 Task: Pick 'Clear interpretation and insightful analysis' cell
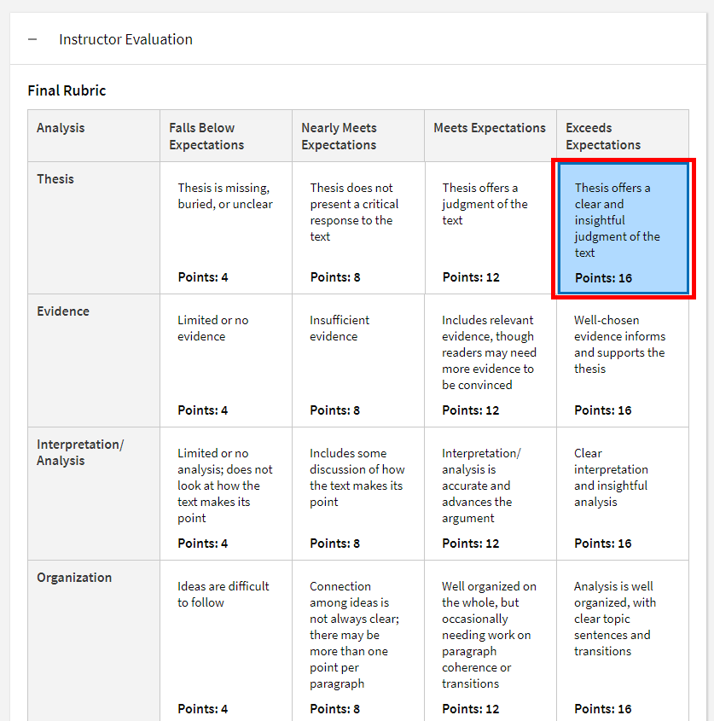[x=623, y=493]
